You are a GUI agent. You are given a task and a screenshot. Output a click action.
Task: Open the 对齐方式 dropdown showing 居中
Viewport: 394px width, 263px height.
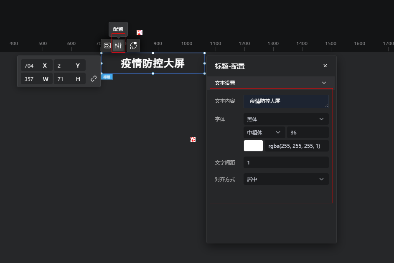coord(286,179)
